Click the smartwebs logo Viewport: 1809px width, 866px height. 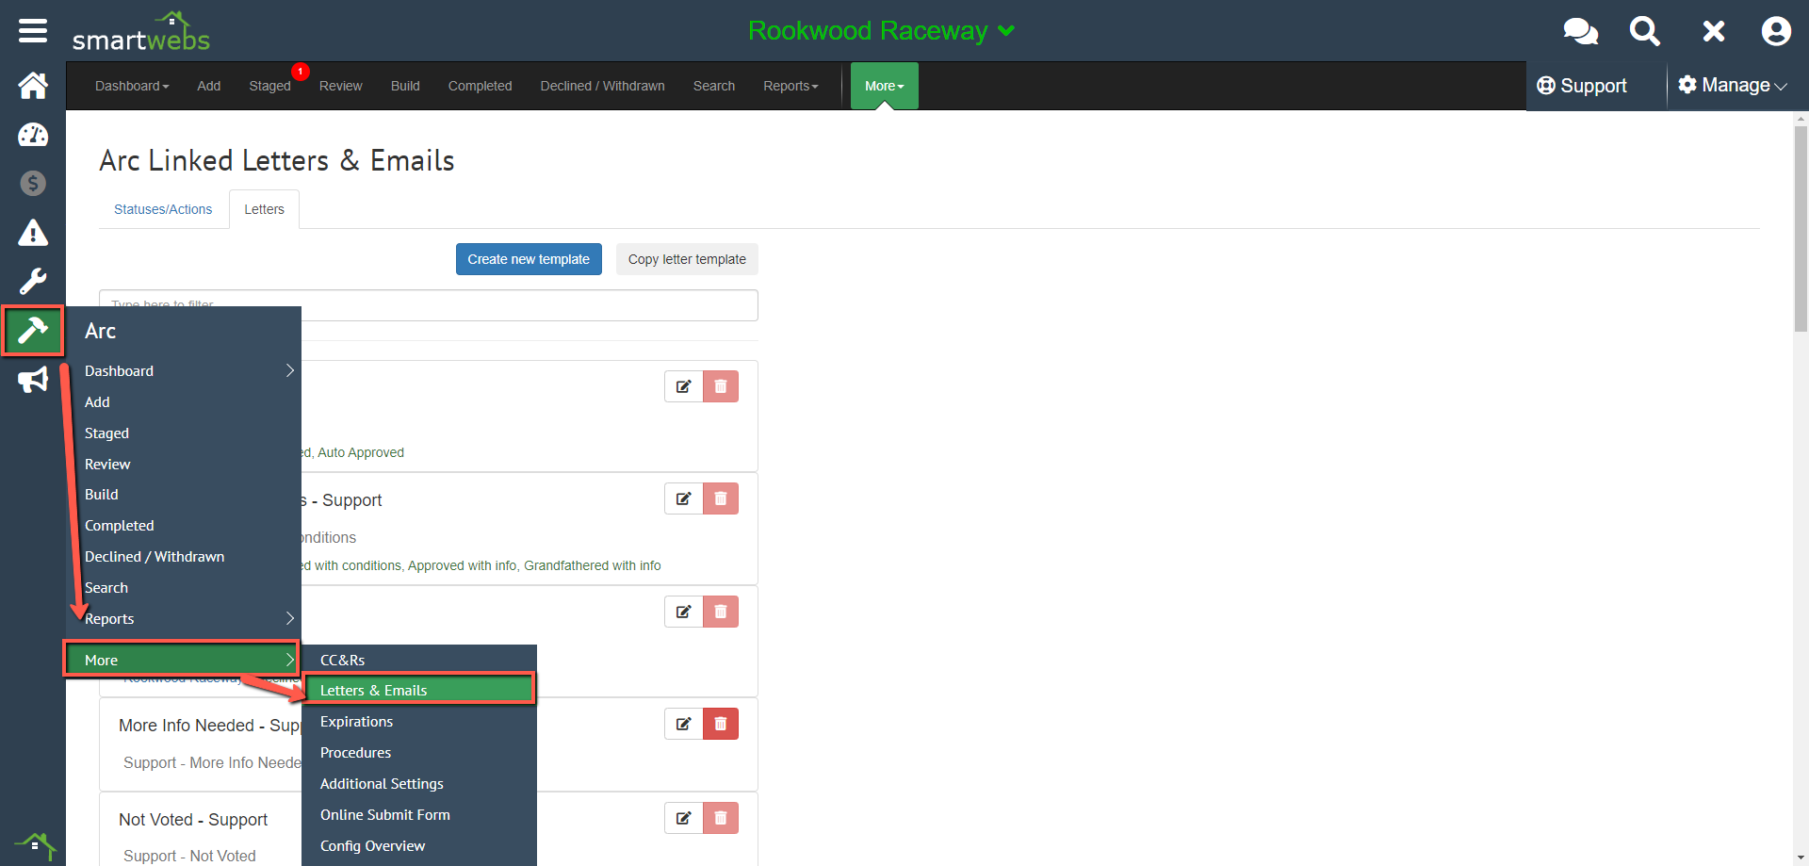pos(141,32)
